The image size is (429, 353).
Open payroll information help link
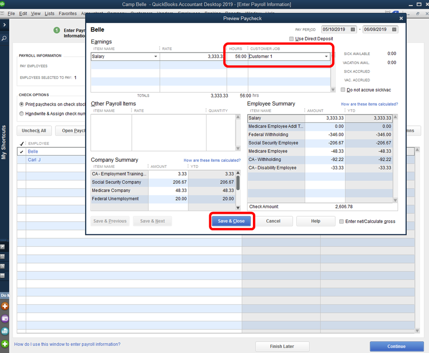(x=67, y=344)
